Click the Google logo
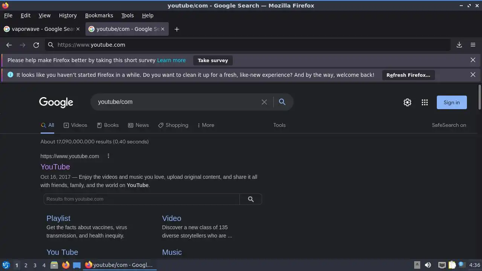Screen dimensions: 482x271 56,102
